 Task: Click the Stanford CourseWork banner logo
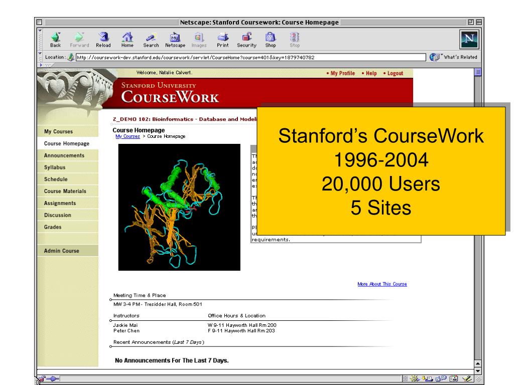pyautogui.click(x=170, y=93)
